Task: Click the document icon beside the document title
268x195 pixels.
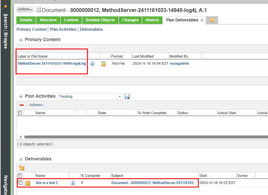Action: pos(38,10)
